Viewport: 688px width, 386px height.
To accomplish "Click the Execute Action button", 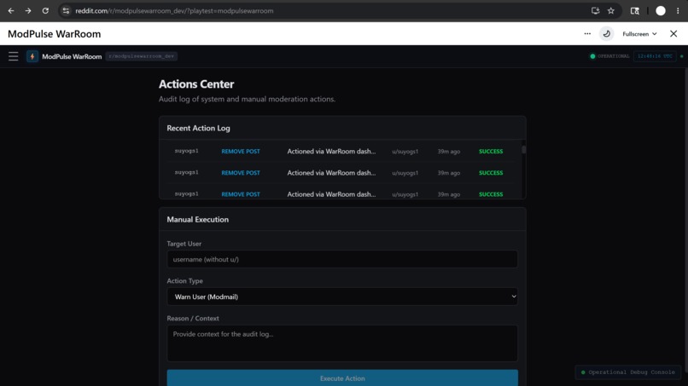I will click(342, 377).
